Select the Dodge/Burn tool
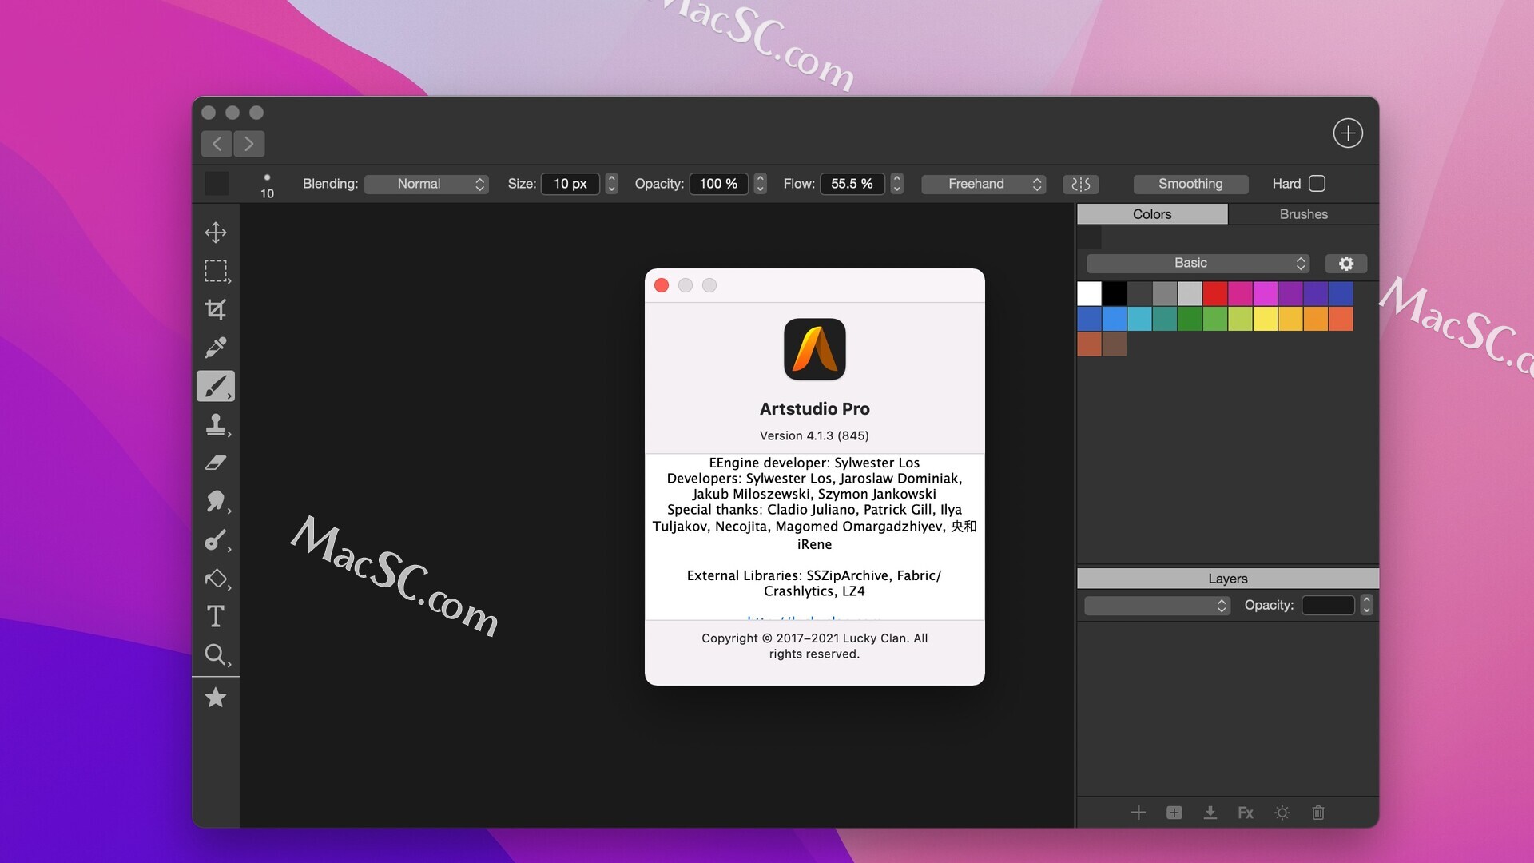This screenshot has width=1534, height=863. point(216,540)
